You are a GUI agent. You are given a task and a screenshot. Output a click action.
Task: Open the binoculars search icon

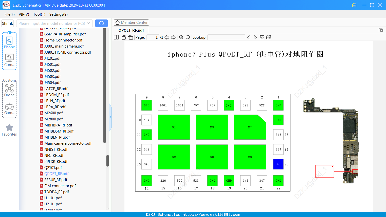(x=269, y=37)
